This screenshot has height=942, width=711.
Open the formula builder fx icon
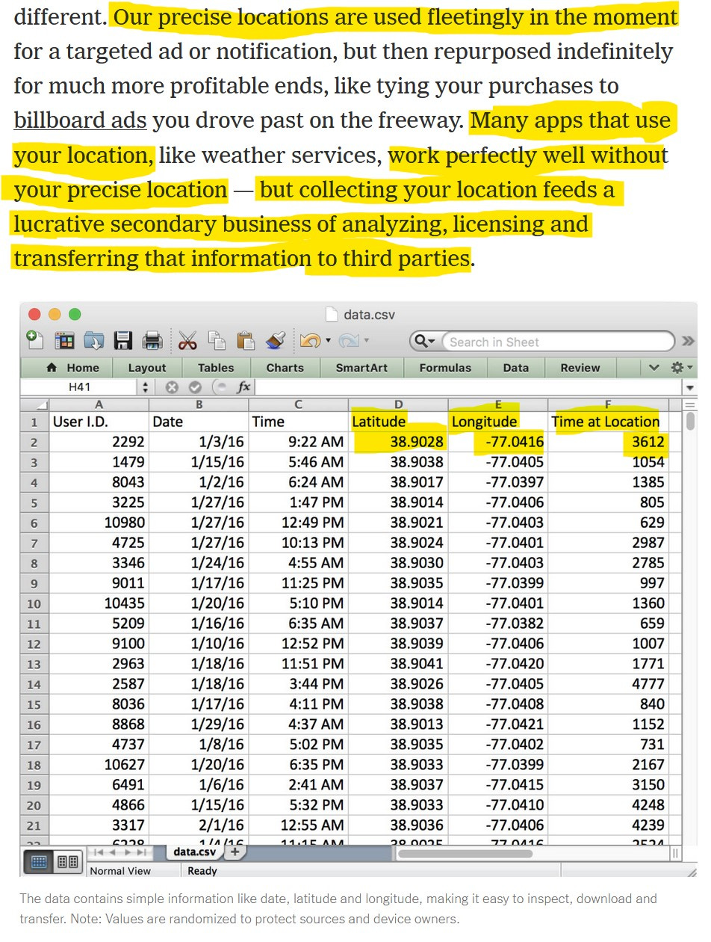(x=243, y=387)
